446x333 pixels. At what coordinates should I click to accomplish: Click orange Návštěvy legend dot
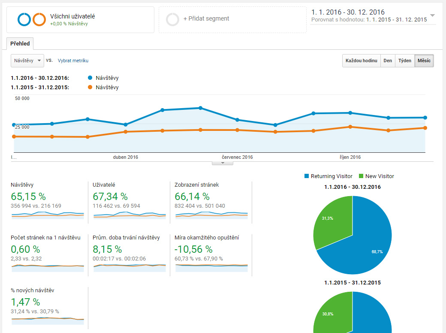[x=90, y=87]
